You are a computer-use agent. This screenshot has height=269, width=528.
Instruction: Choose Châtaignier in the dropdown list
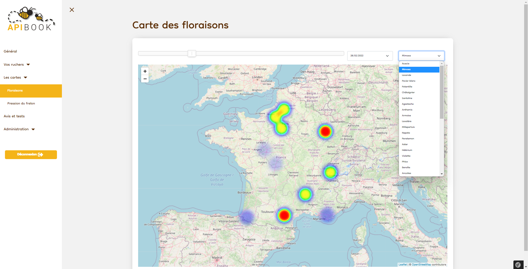point(408,92)
